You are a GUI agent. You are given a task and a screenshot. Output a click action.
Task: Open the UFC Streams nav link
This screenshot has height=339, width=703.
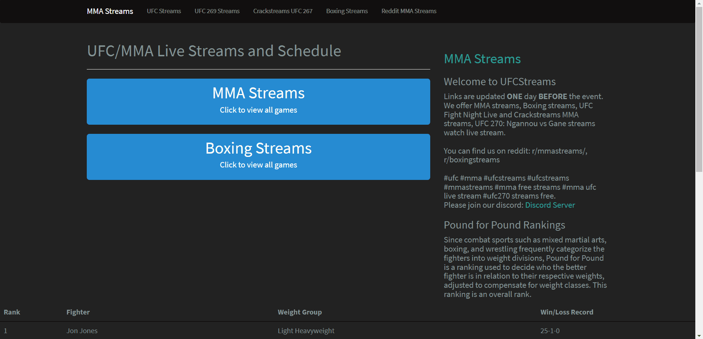(164, 11)
